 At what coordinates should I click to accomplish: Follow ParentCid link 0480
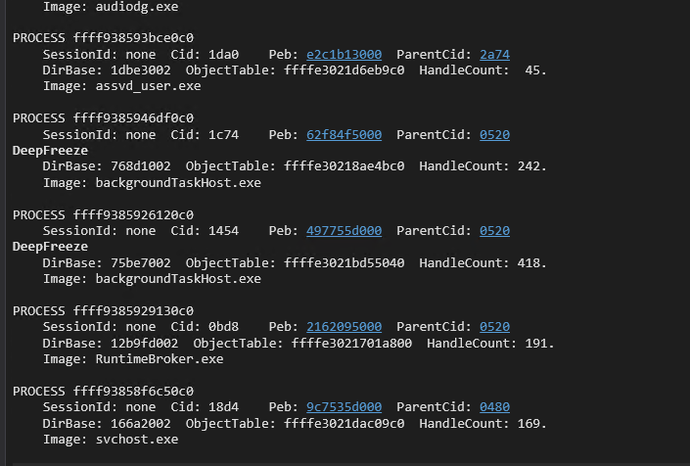pyautogui.click(x=494, y=406)
